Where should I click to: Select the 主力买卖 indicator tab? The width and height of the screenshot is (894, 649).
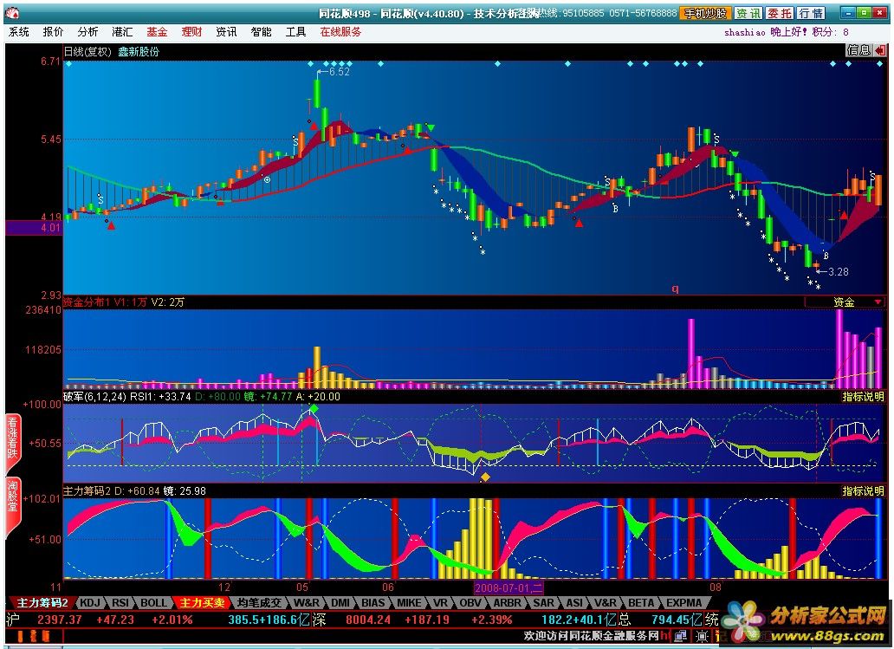(x=202, y=603)
